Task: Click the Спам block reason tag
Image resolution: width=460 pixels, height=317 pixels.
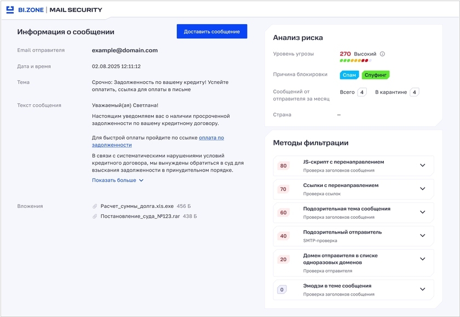Action: 349,75
